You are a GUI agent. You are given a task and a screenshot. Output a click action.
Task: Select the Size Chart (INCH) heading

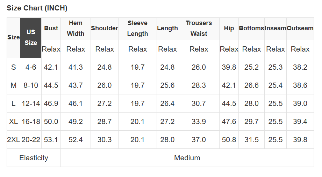coord(37,8)
